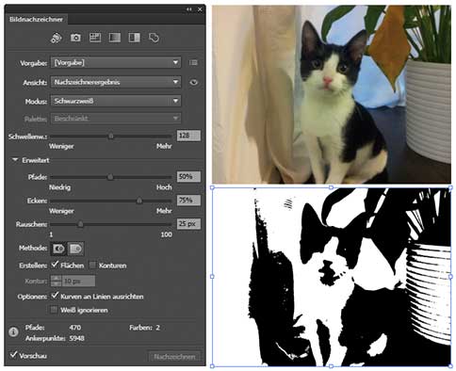
Task: Click the info icon beside the Pfade count
Action: click(13, 331)
